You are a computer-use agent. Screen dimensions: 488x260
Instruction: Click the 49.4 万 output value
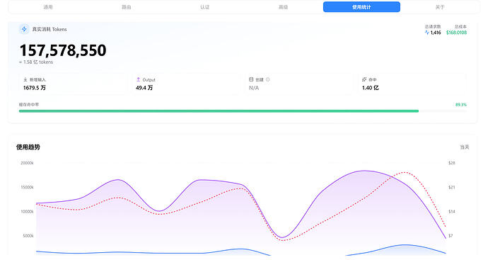(144, 88)
